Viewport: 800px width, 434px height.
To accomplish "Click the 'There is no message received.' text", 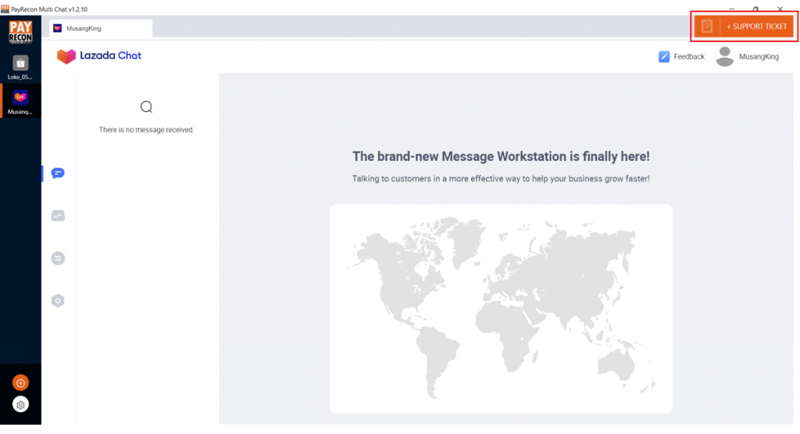I will (x=146, y=130).
